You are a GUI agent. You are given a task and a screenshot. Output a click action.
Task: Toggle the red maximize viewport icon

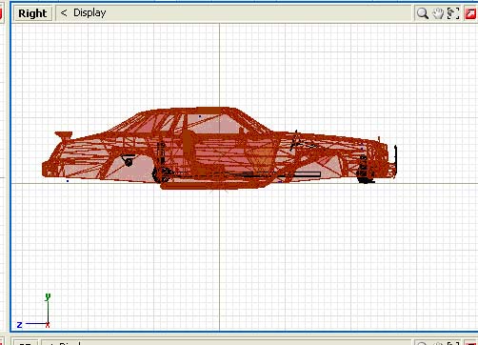471,13
